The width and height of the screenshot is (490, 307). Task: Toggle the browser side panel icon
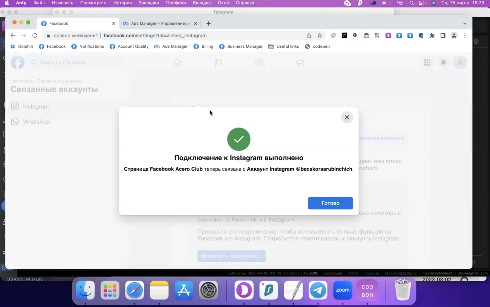point(443,35)
